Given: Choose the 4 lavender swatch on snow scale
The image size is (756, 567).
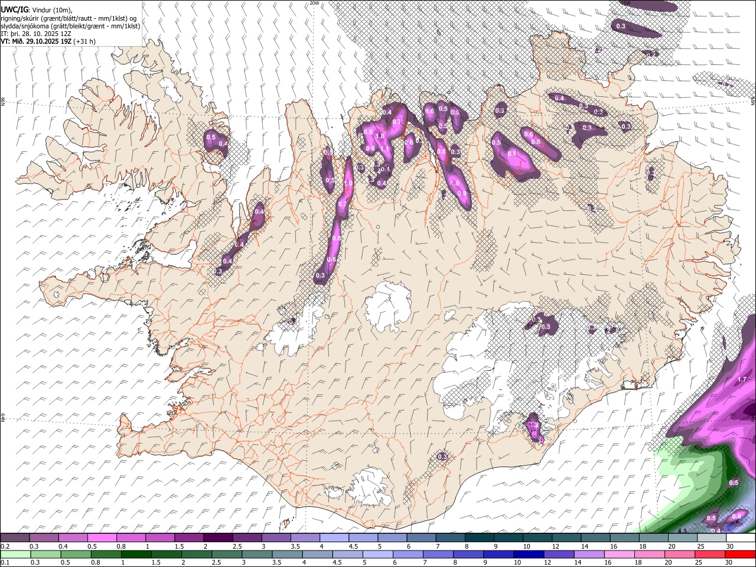Looking at the screenshot, I should click(x=334, y=538).
